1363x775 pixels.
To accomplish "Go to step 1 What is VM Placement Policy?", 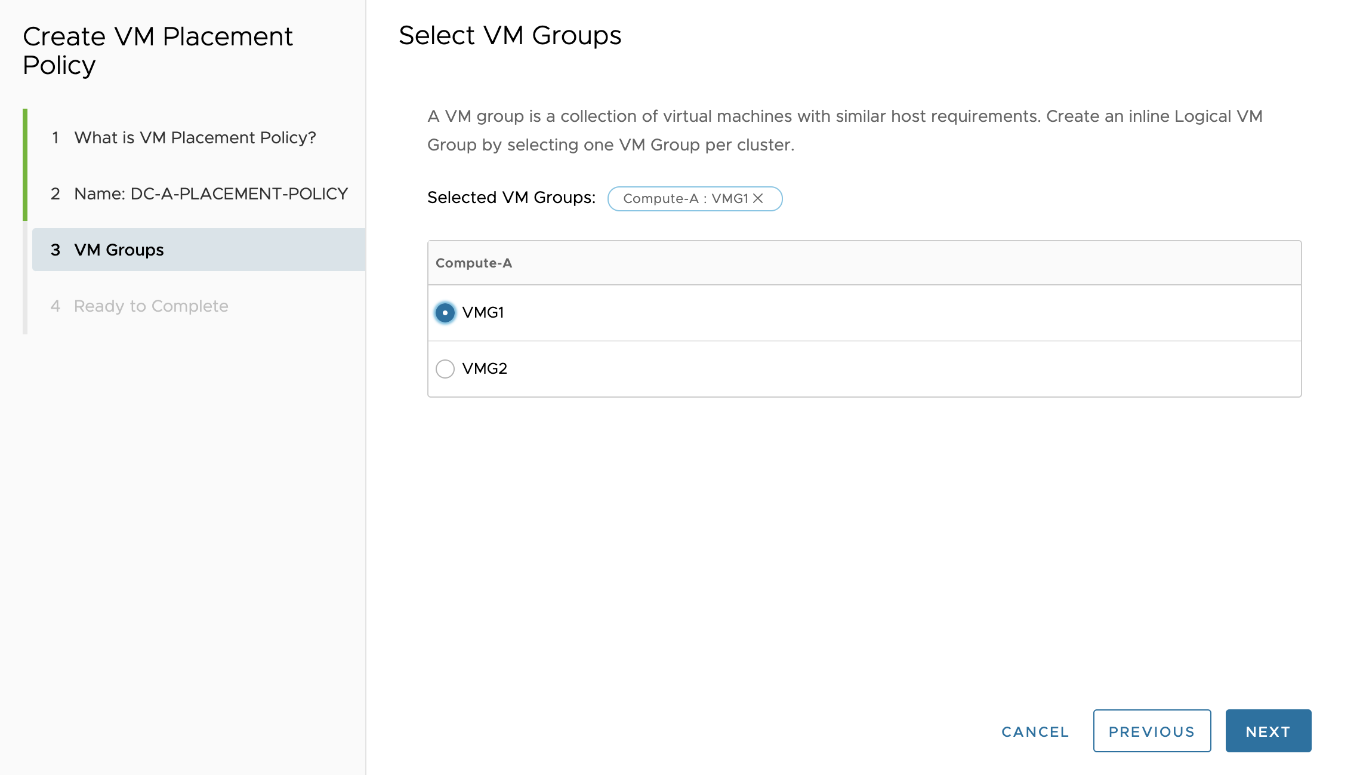I will 195,138.
